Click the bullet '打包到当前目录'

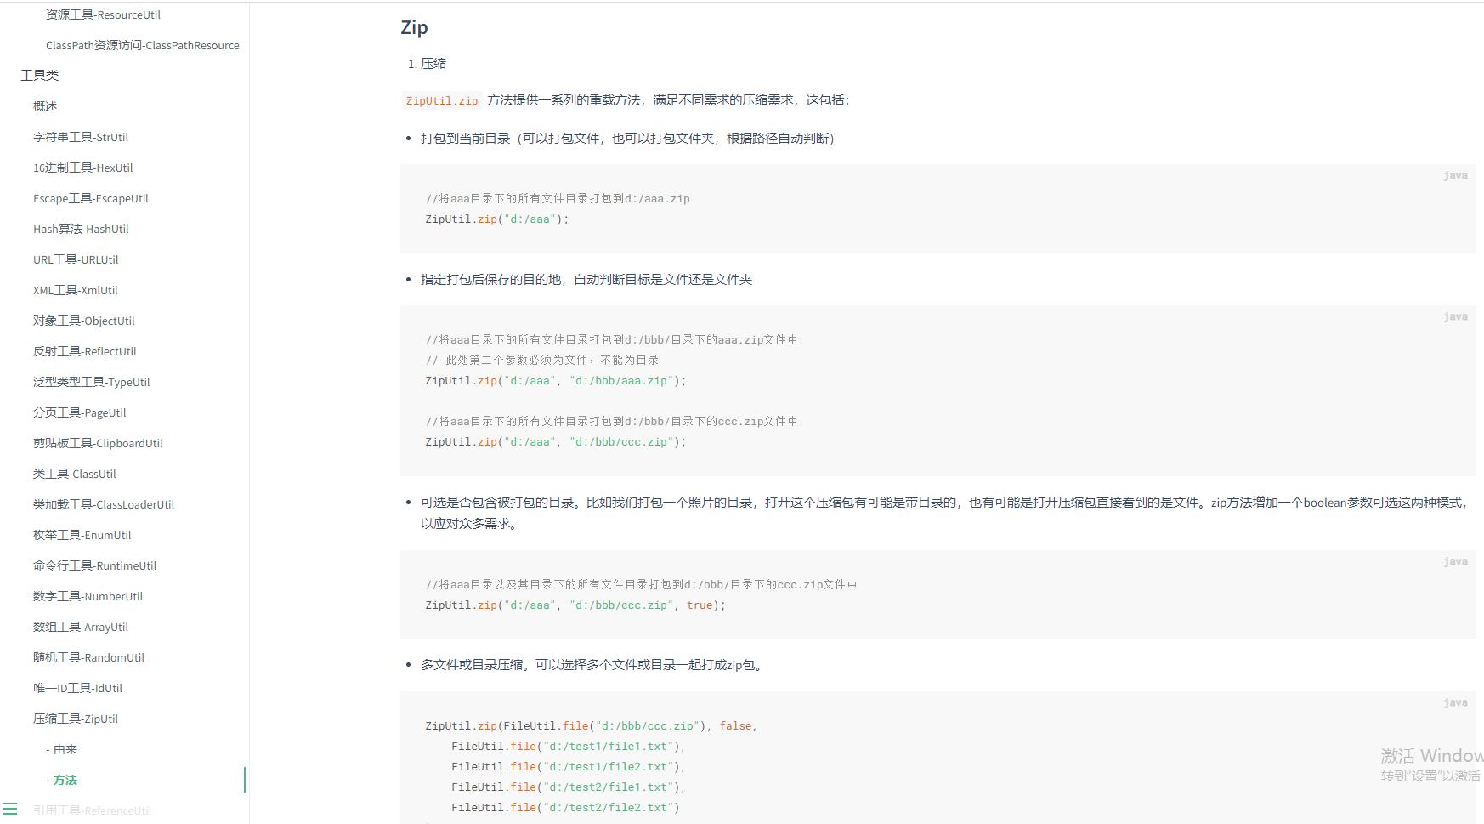click(628, 139)
